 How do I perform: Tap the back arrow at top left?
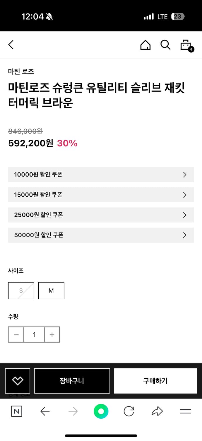pyautogui.click(x=11, y=45)
